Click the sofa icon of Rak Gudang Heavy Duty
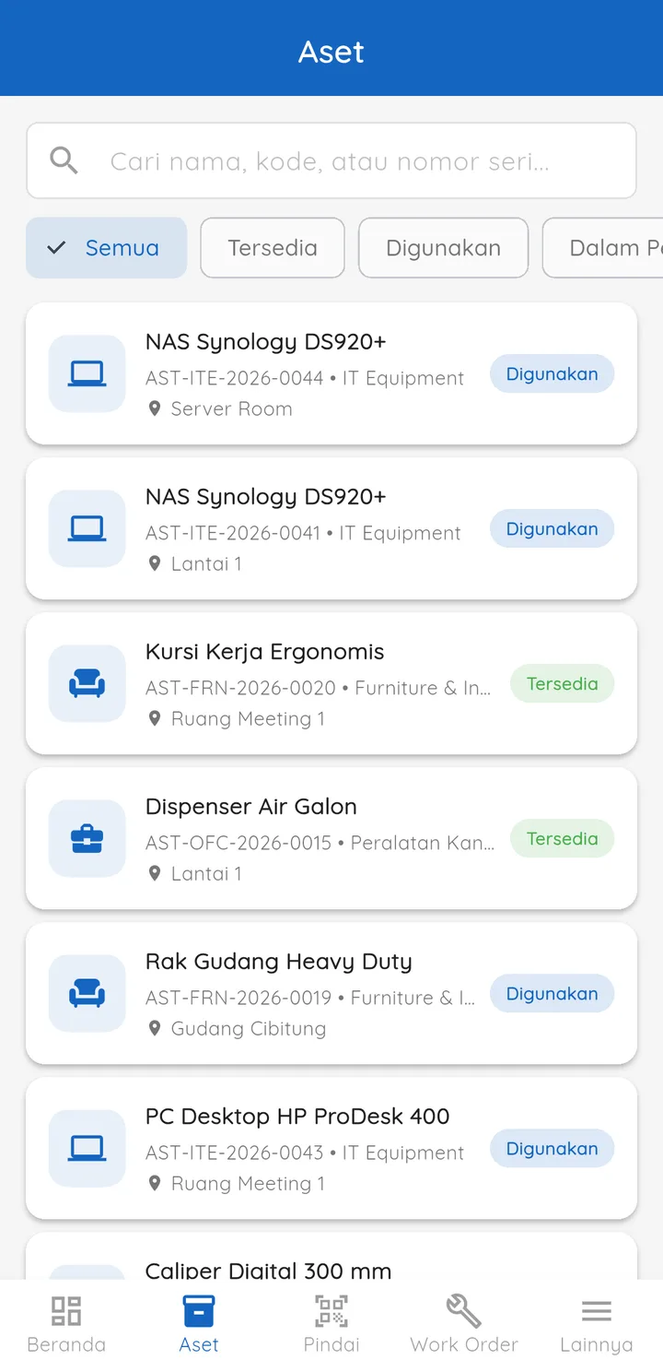 click(x=87, y=993)
